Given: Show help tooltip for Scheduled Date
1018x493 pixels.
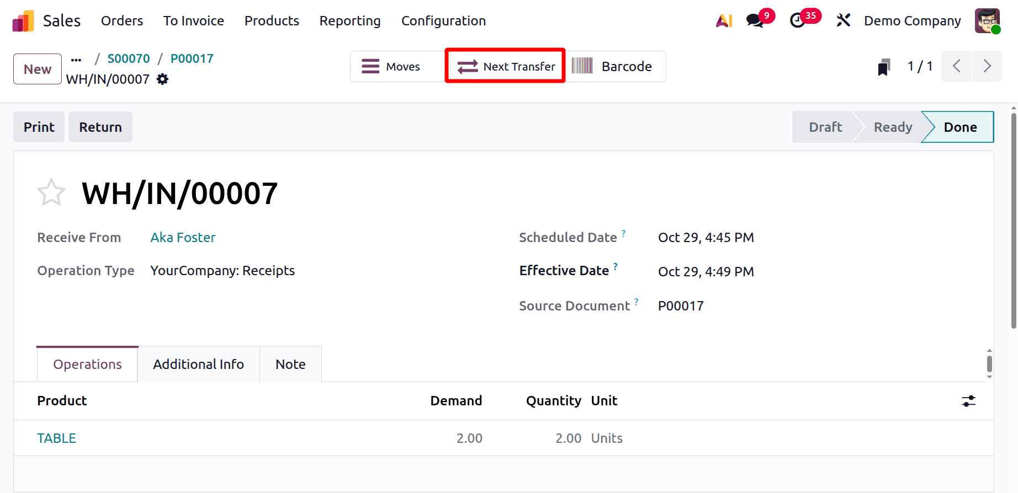Looking at the screenshot, I should [623, 233].
